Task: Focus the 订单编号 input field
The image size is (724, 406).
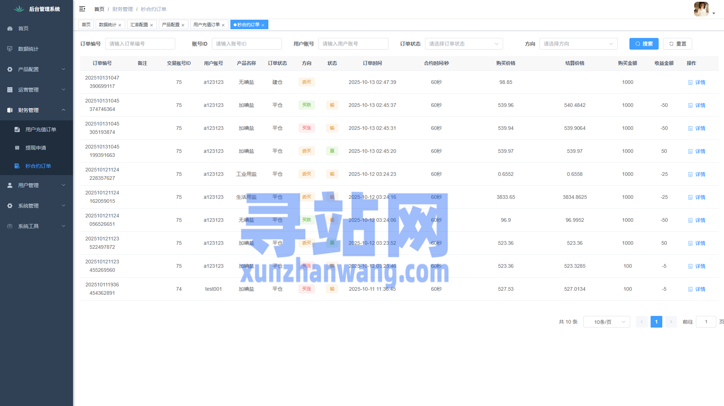Action: pyautogui.click(x=140, y=44)
